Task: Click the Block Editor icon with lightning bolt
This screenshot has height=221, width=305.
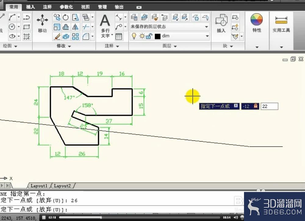Action: click(235, 27)
